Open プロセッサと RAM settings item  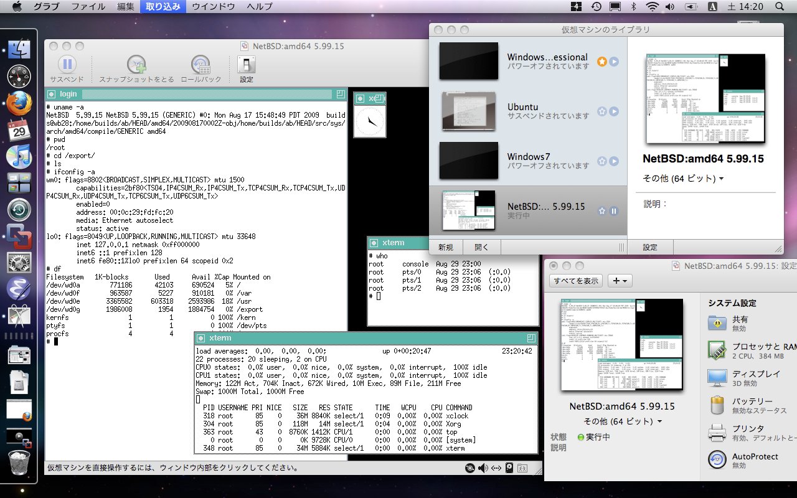pyautogui.click(x=752, y=350)
